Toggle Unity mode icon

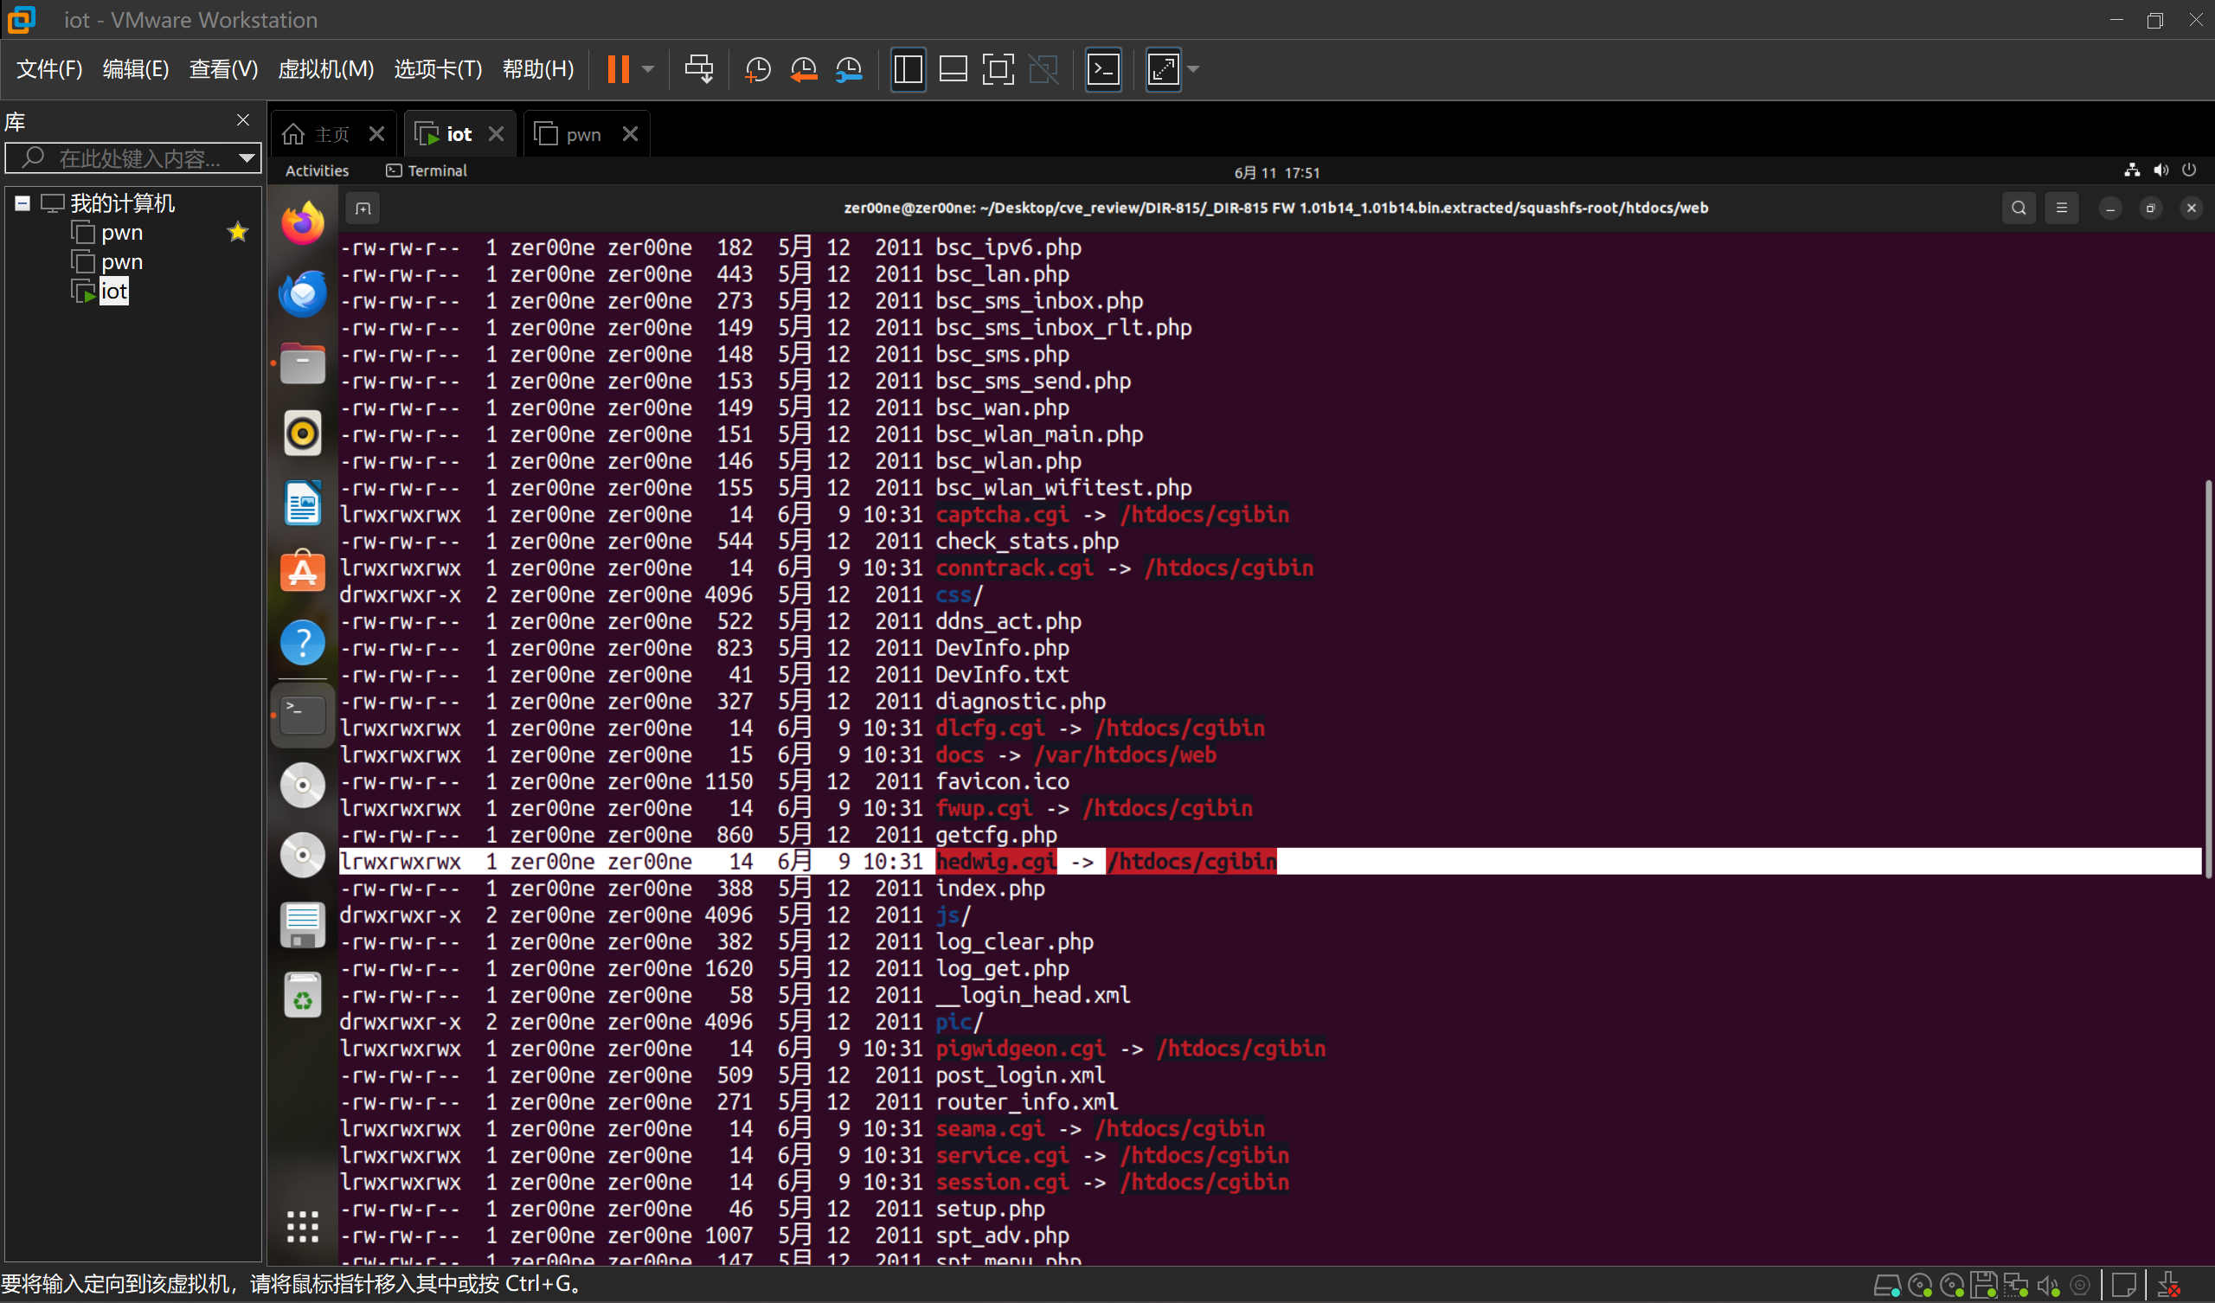pyautogui.click(x=1043, y=68)
